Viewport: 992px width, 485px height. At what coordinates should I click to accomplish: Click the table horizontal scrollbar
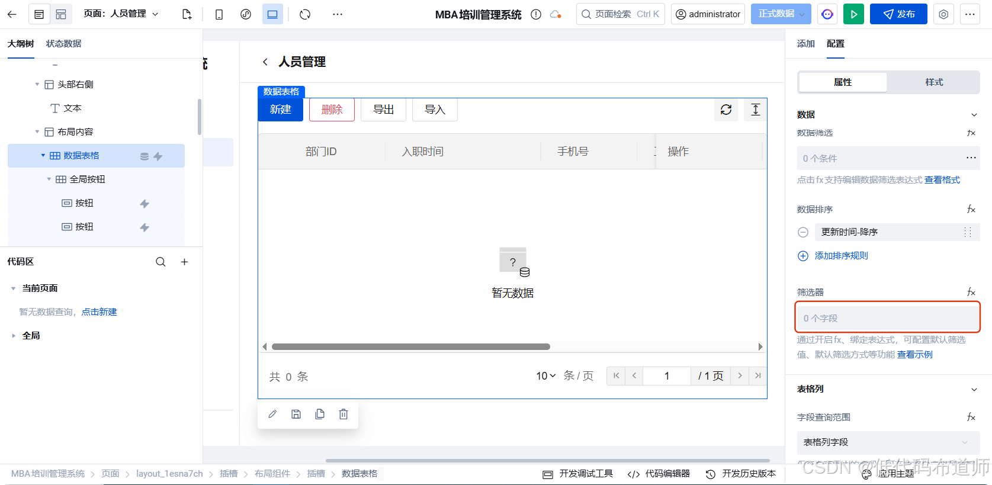click(411, 347)
